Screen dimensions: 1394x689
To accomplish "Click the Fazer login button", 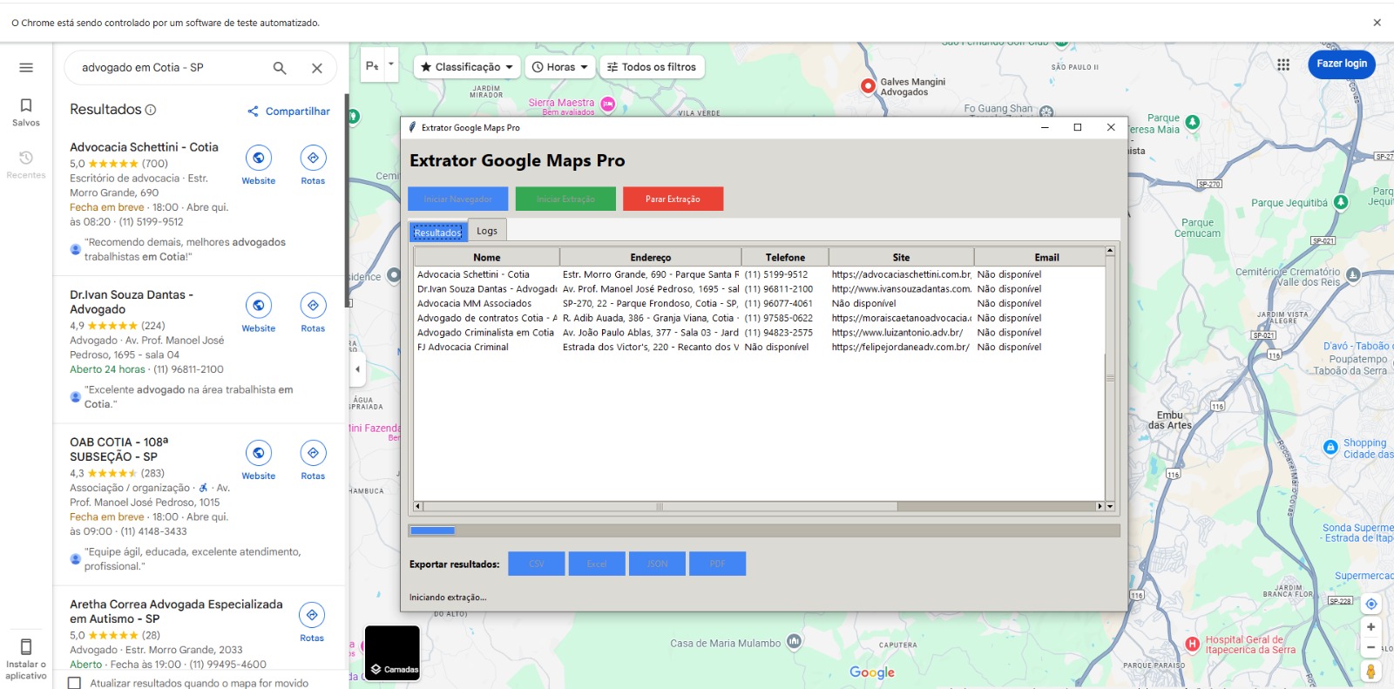I will pos(1342,64).
